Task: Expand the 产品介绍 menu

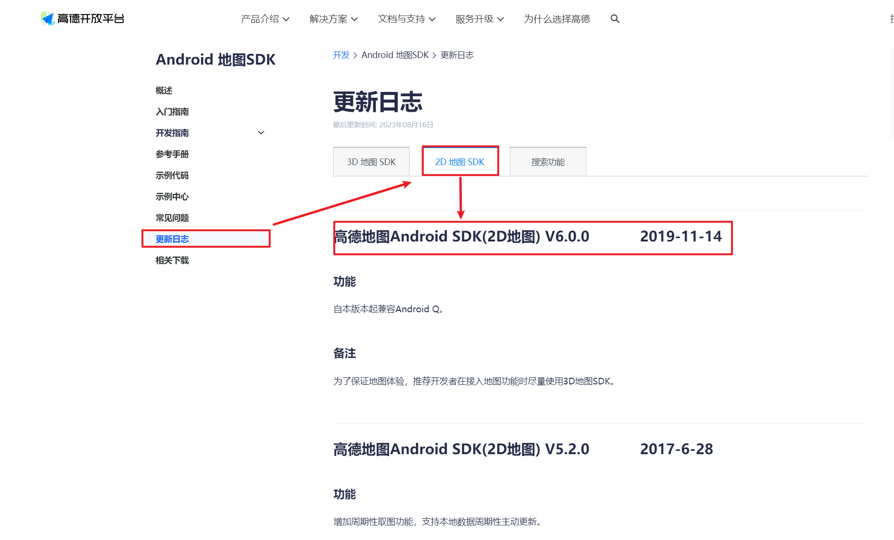Action: [265, 19]
